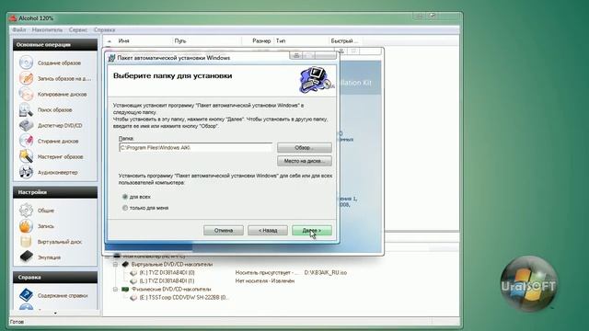Open the Сервис menu
The height and width of the screenshot is (331, 589).
(x=78, y=29)
